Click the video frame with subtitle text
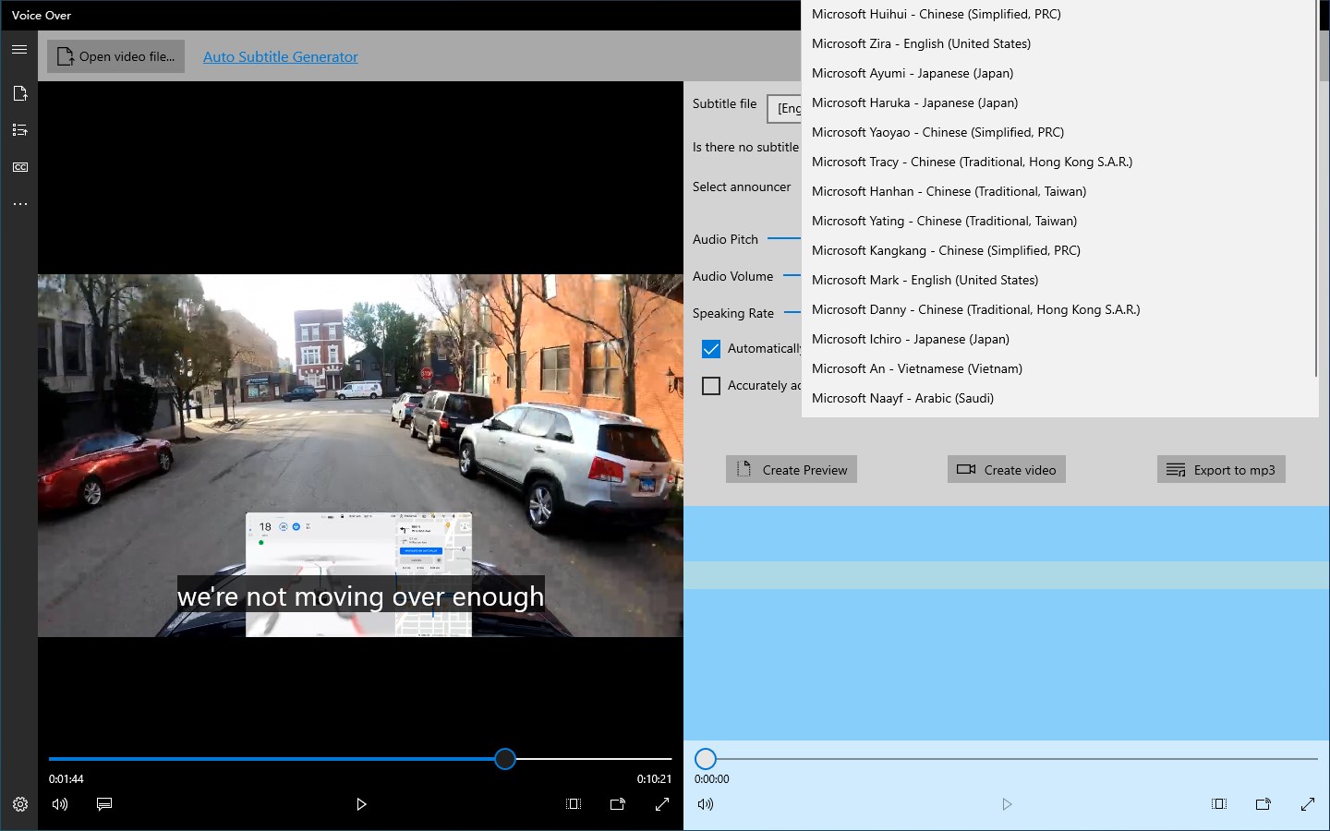The image size is (1330, 831). coord(360,455)
